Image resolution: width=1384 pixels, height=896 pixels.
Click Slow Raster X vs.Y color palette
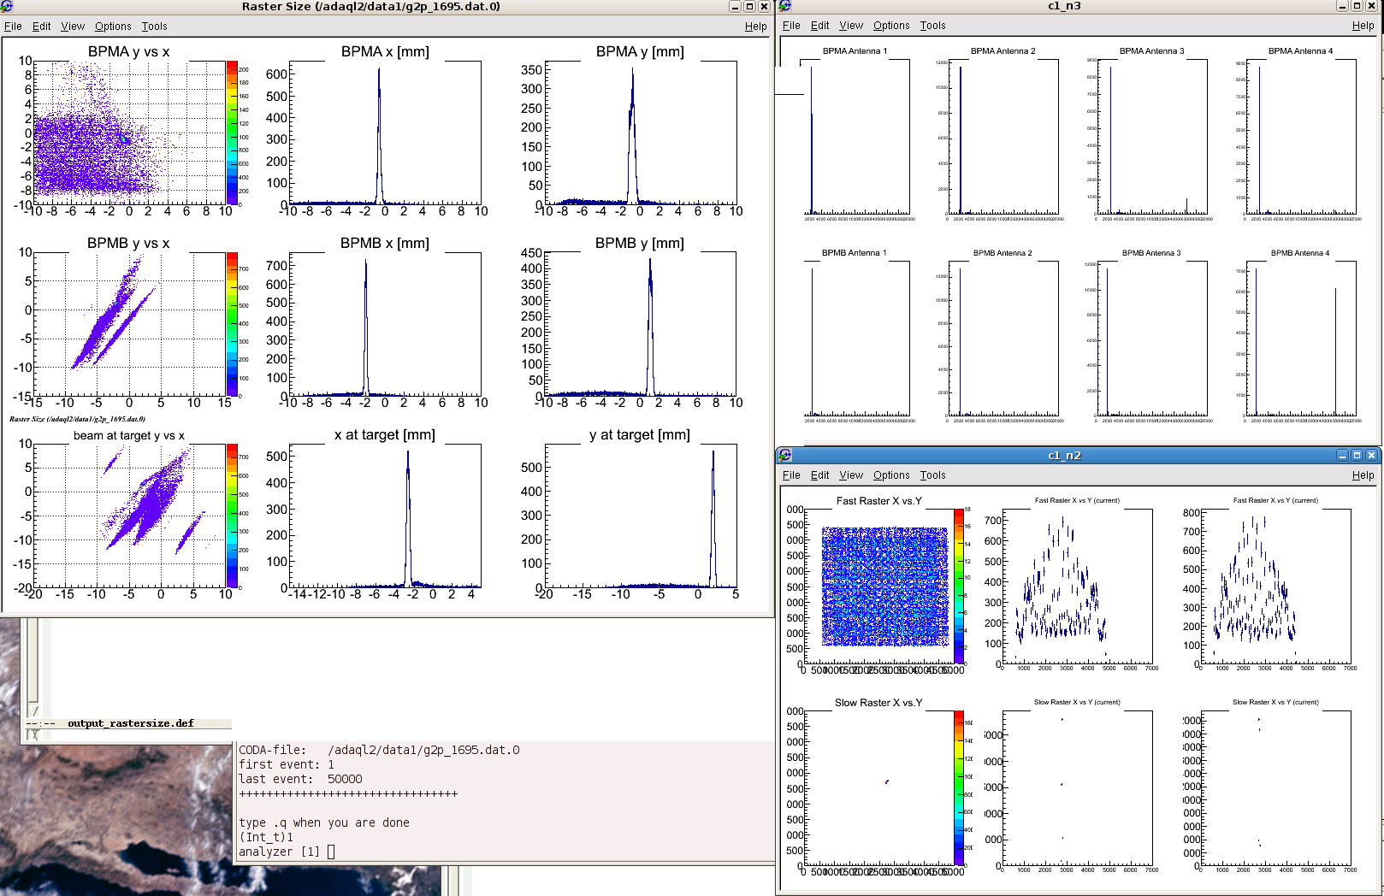coord(959,787)
